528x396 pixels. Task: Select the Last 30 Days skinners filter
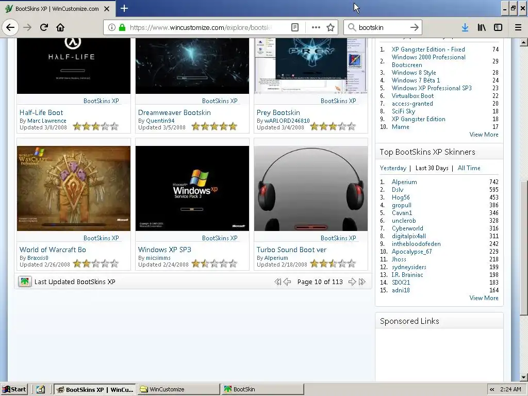[x=432, y=168]
